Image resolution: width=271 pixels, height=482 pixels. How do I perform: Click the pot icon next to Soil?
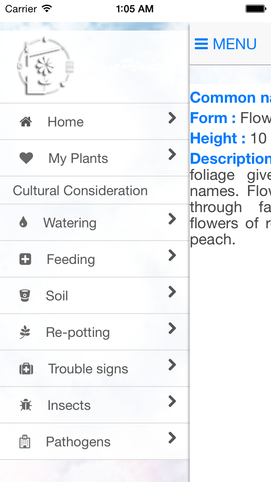[25, 295]
